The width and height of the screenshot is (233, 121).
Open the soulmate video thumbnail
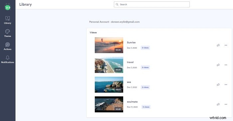click(109, 104)
